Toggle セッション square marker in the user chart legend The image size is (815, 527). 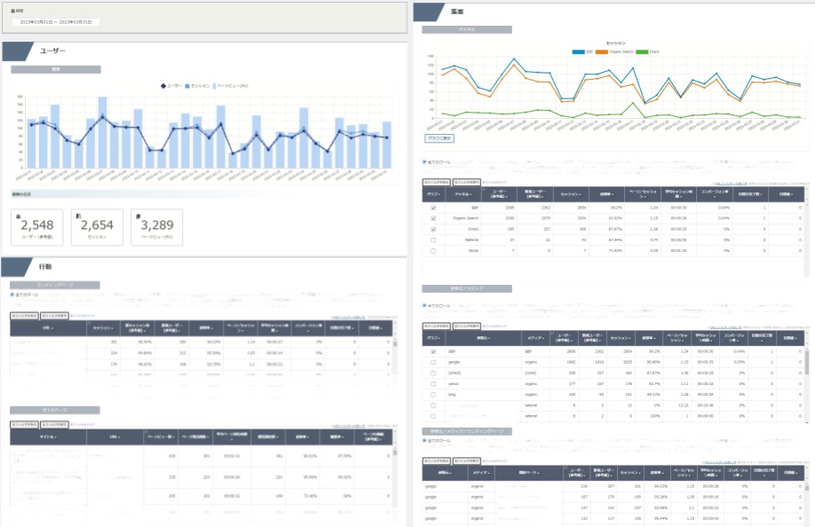coord(188,86)
